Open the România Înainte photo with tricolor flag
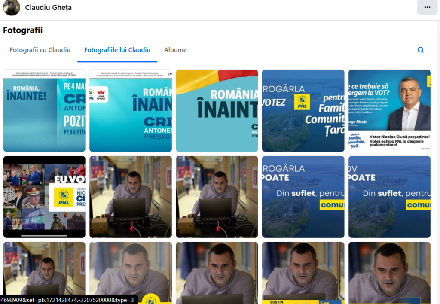Image resolution: width=440 pixels, height=304 pixels. (217, 111)
